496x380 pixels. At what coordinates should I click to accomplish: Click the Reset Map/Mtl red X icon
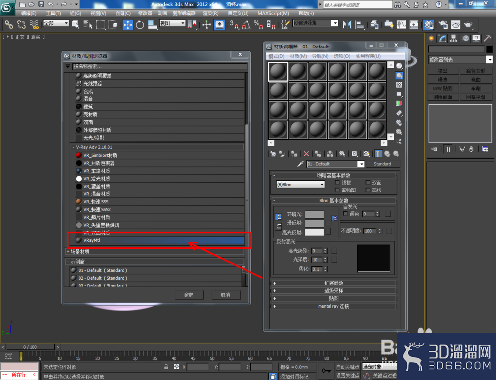tap(306, 154)
